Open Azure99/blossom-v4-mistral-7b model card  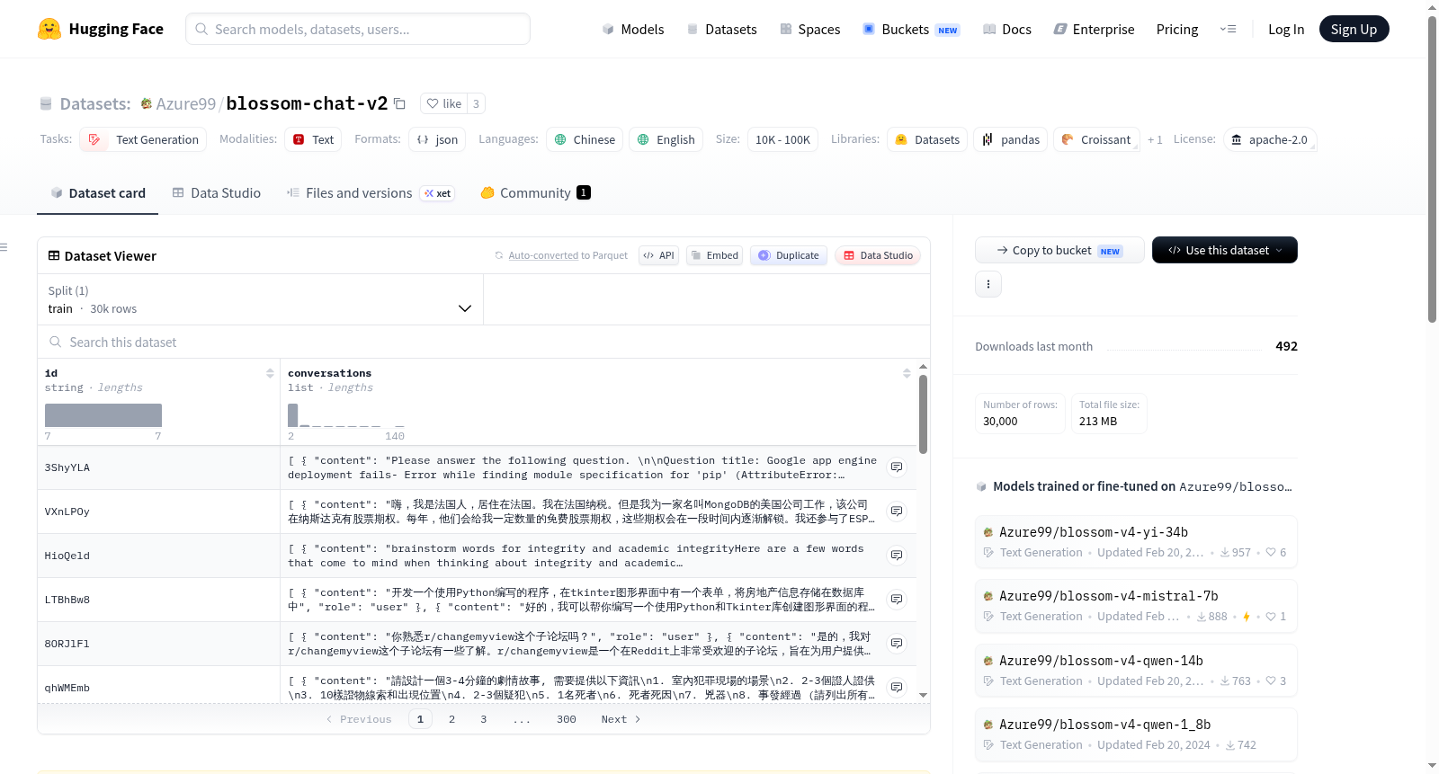click(1136, 606)
